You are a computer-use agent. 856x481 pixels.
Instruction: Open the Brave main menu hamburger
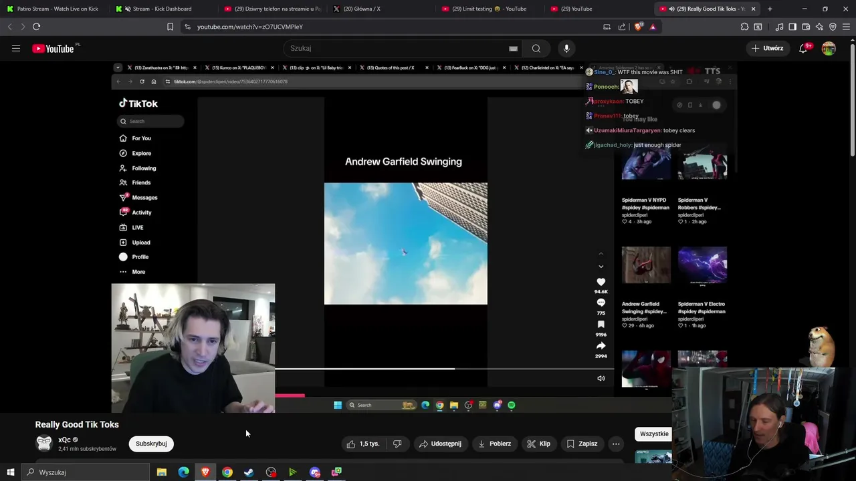(847, 27)
